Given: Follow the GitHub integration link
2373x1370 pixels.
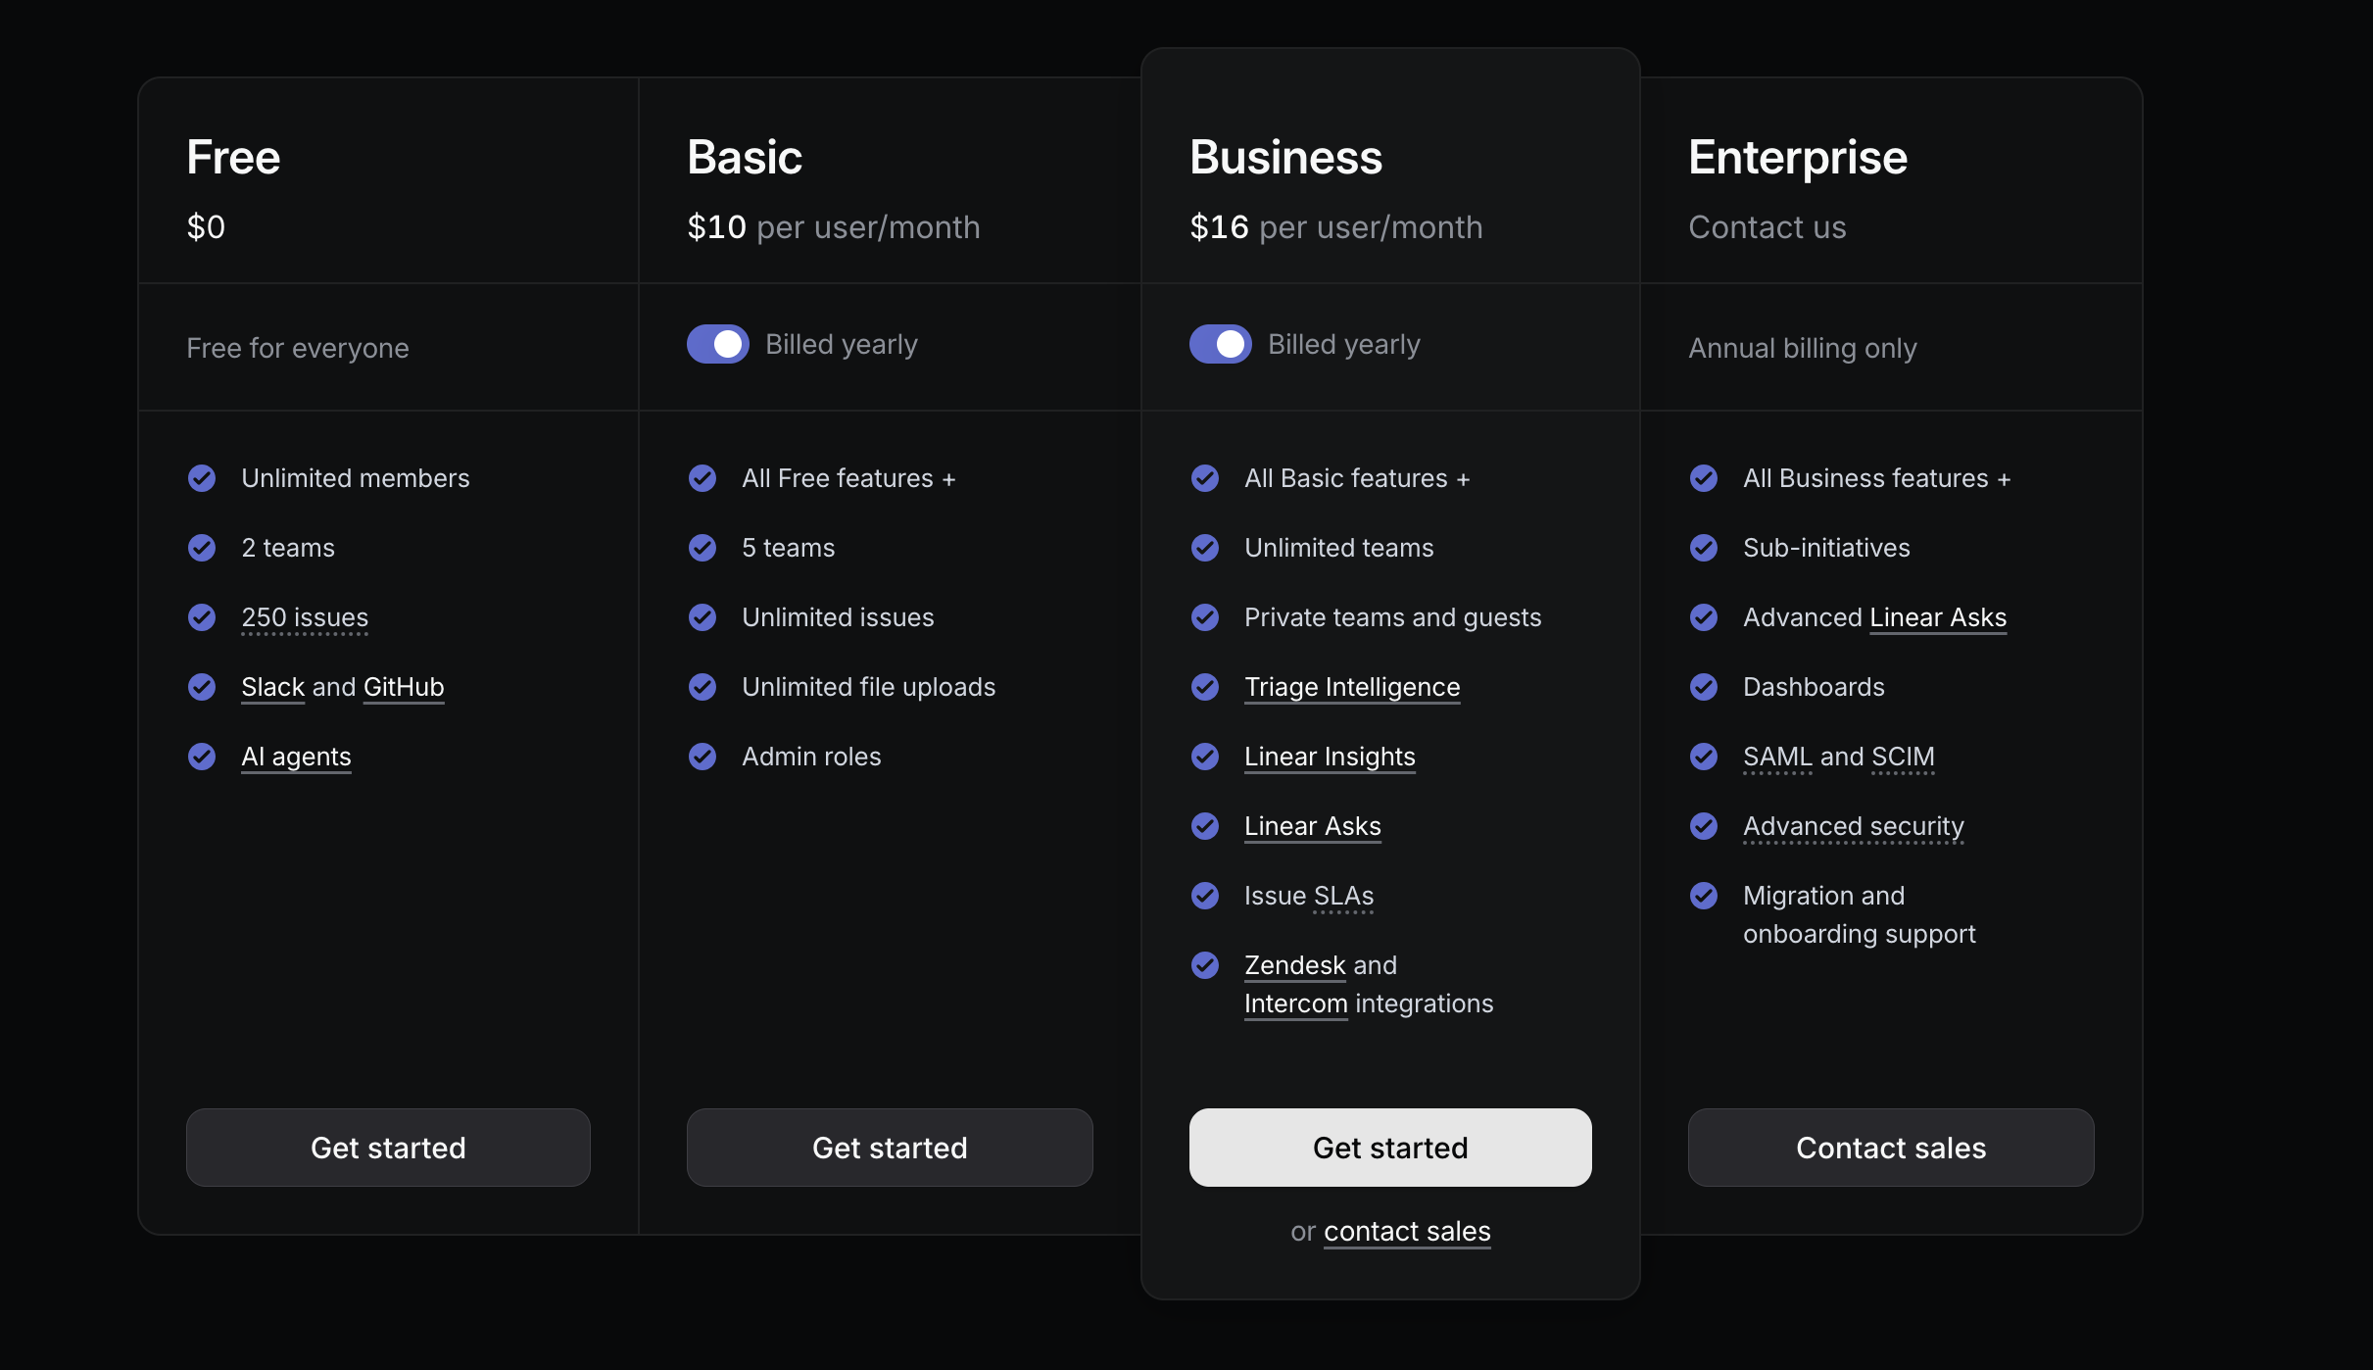Looking at the screenshot, I should [404, 687].
